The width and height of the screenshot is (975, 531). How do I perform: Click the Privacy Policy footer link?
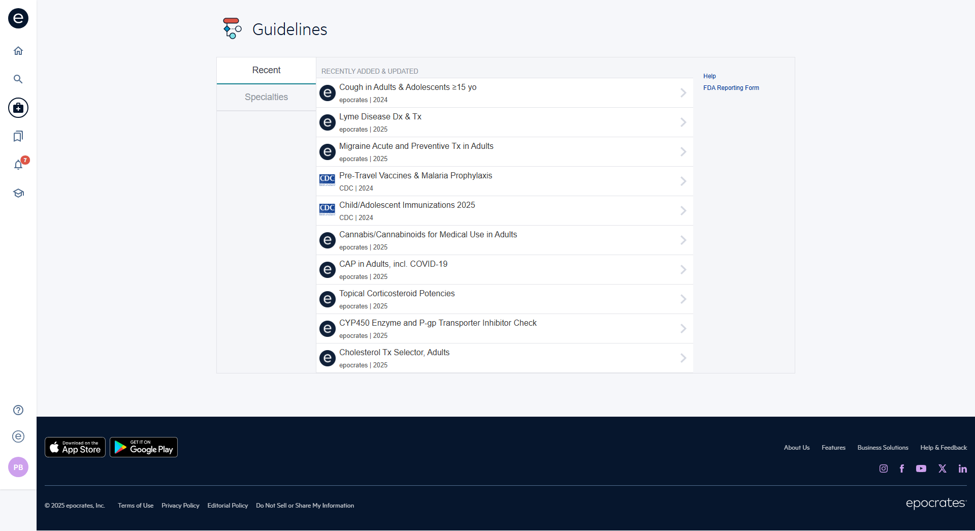click(180, 506)
